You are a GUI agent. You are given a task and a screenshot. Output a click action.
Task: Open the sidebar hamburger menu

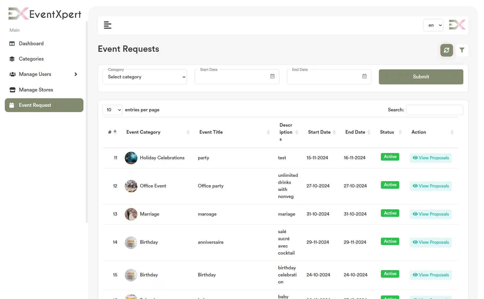click(108, 25)
